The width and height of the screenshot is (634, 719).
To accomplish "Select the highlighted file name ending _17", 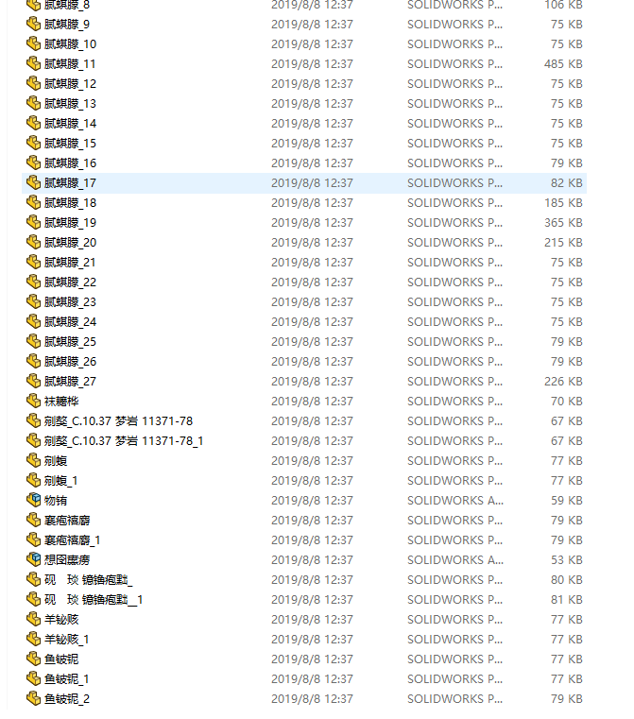I will (70, 183).
